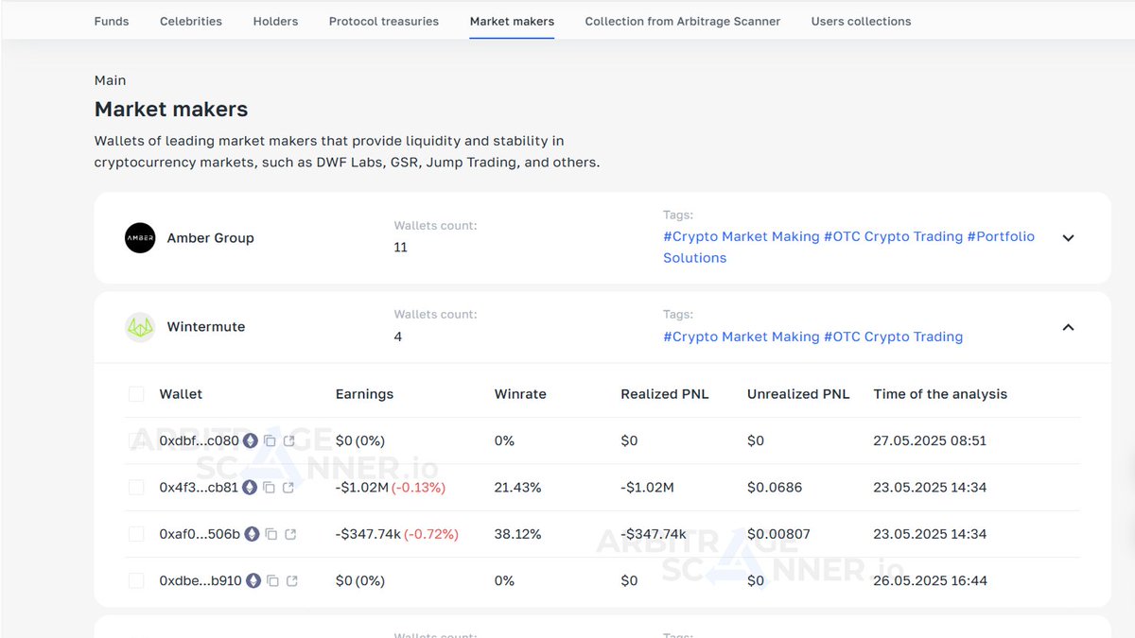1135x638 pixels.
Task: Switch to the Funds tab
Action: 112,21
